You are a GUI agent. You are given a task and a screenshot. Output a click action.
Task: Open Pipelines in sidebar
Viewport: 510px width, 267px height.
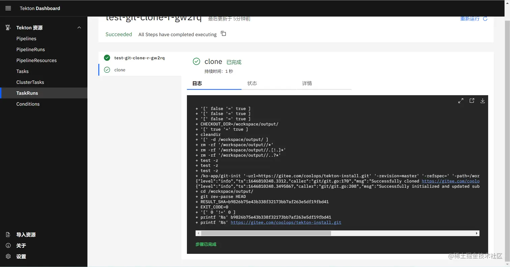[x=26, y=39]
